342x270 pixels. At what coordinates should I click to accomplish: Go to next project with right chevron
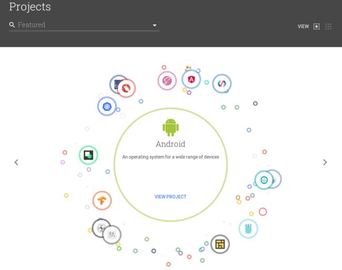point(325,162)
